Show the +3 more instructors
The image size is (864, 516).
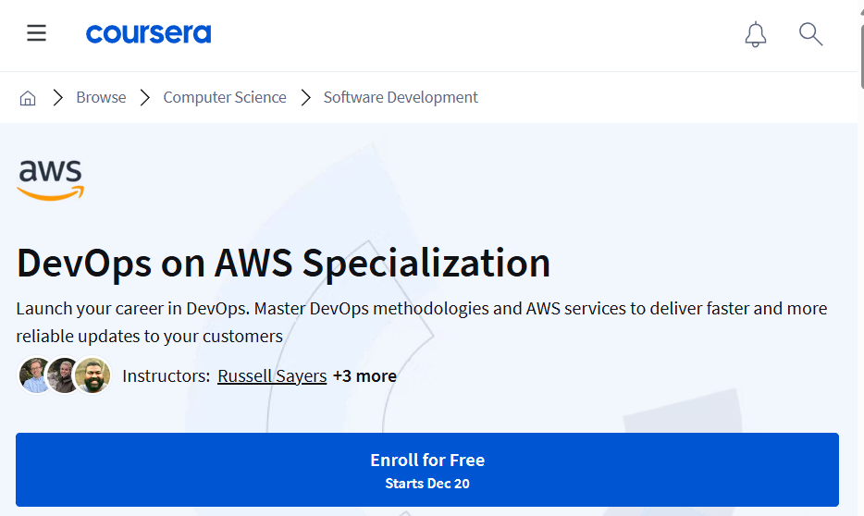[x=364, y=376]
